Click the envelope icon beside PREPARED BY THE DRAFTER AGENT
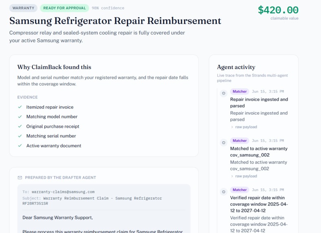Screen dimensions: 321x233 20,178
